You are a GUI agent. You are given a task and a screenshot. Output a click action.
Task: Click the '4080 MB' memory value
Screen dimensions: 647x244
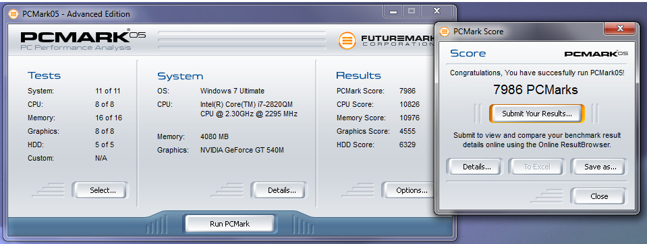(214, 137)
